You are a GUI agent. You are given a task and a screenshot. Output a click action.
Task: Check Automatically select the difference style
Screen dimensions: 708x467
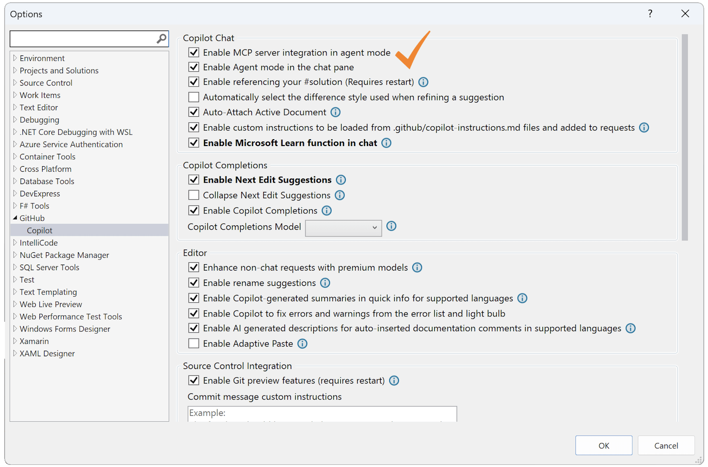pos(194,97)
